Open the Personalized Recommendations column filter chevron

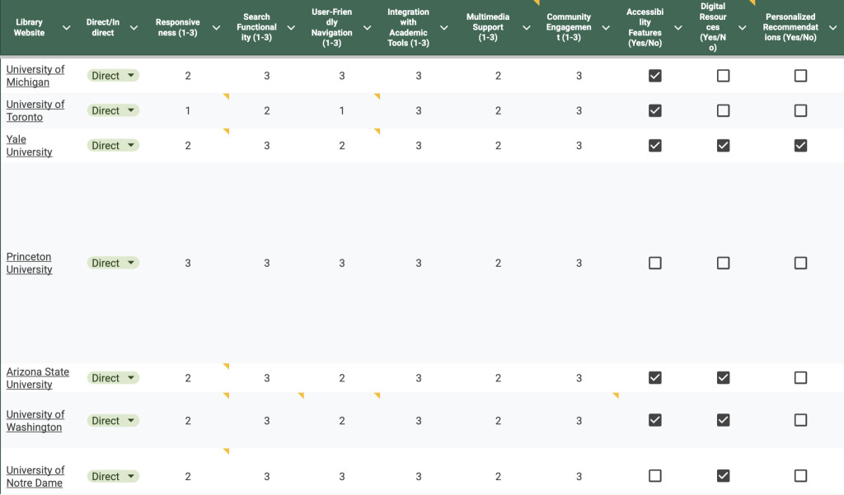coord(832,27)
